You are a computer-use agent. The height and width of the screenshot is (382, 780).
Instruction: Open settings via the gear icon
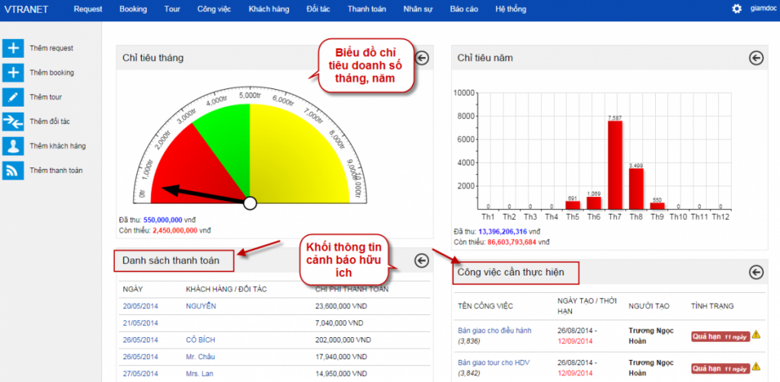pos(737,8)
